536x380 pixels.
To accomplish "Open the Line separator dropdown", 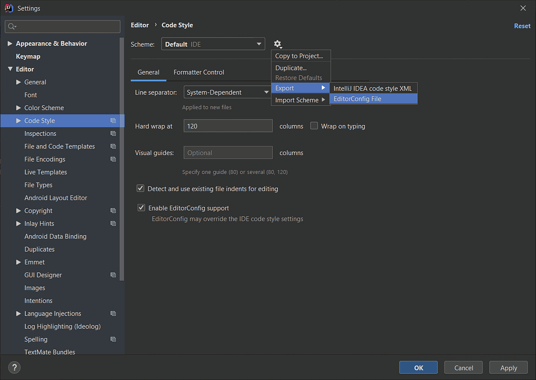I will [228, 92].
